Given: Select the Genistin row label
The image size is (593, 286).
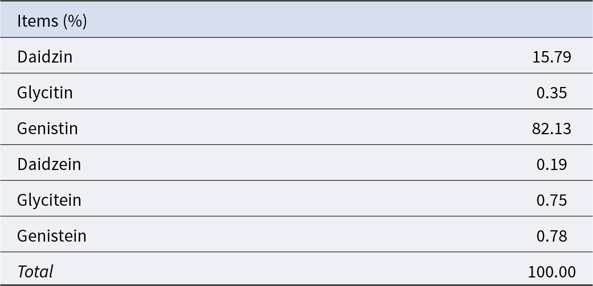Looking at the screenshot, I should pos(47,129).
